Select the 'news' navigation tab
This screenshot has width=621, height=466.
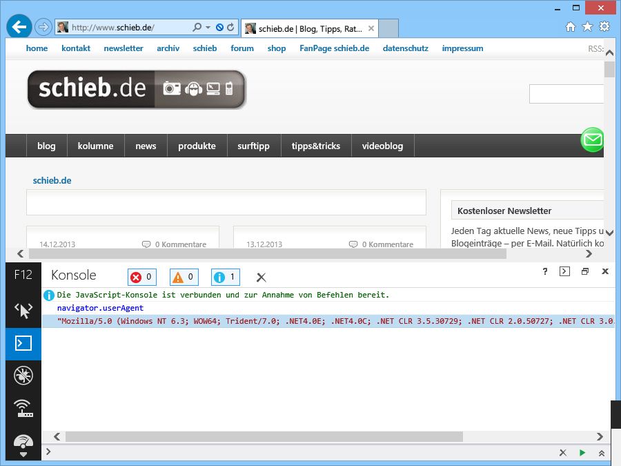coord(146,146)
